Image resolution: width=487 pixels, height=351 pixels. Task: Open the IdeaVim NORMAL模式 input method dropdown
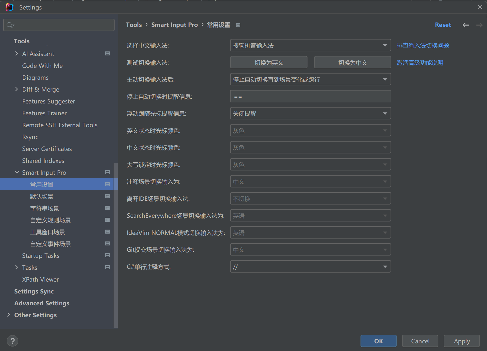310,233
